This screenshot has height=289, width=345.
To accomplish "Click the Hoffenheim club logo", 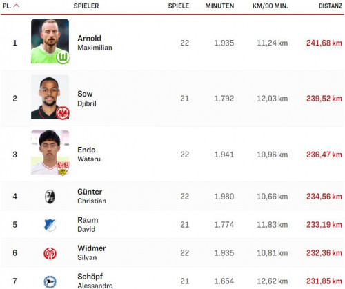I will click(50, 225).
